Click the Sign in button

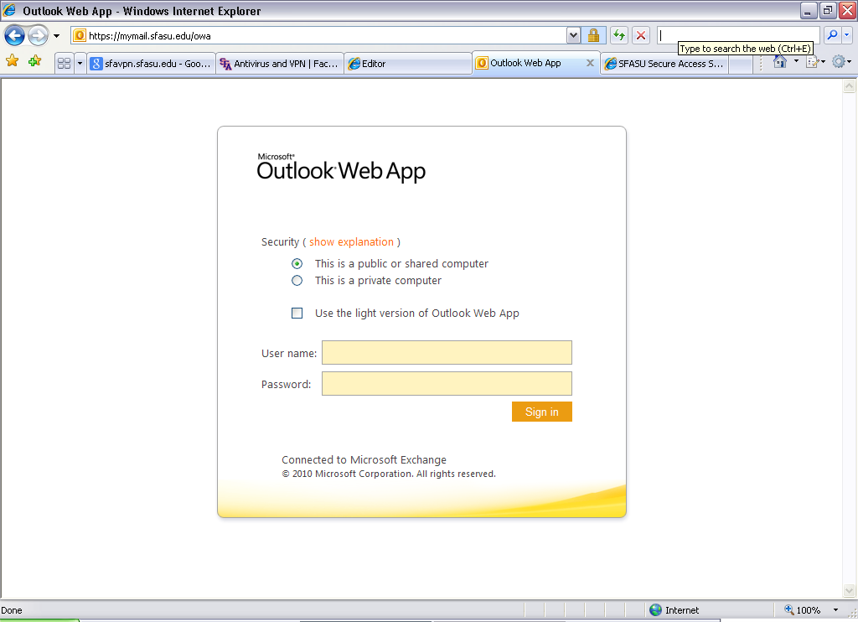[x=542, y=412]
